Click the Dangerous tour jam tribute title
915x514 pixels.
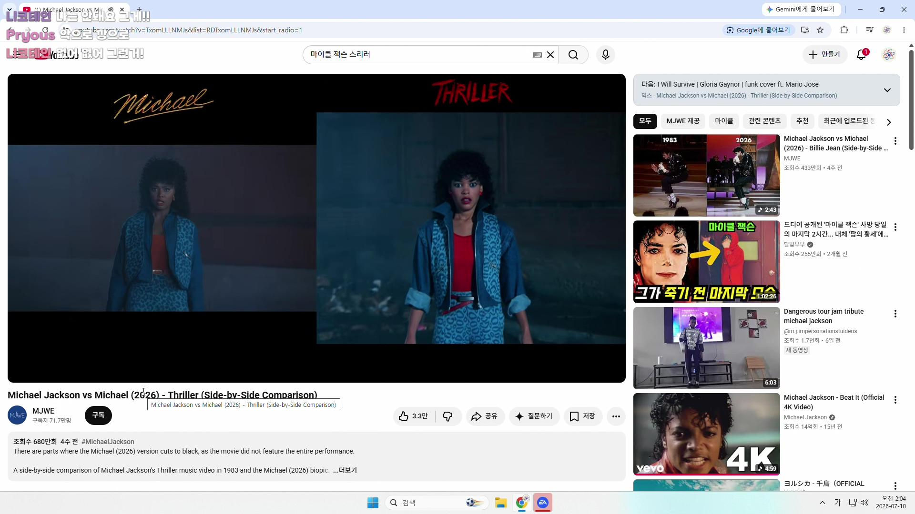click(x=823, y=316)
